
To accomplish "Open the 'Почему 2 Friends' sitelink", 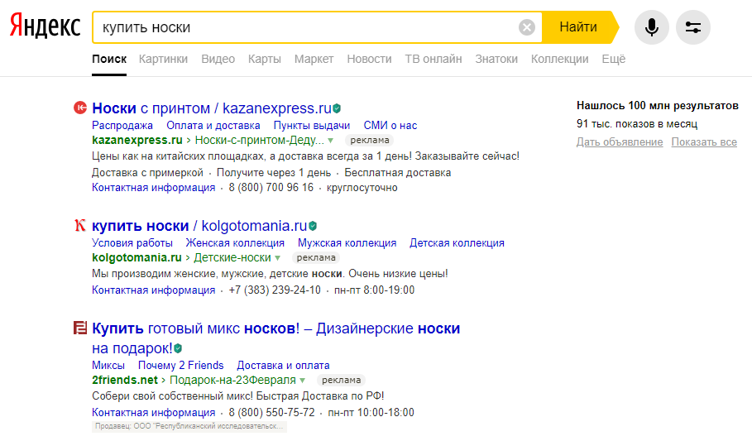I will (181, 365).
